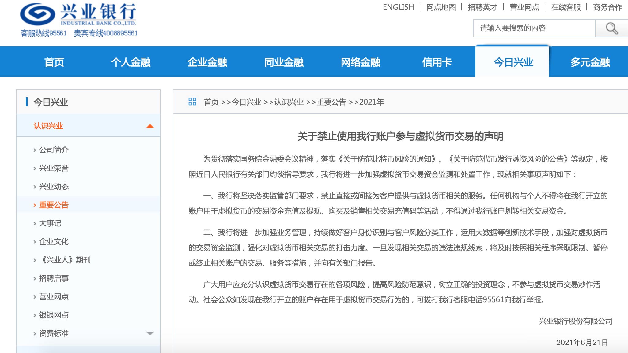This screenshot has height=353, width=628.
Task: Open 企业文化 in the sidebar
Action: 54,242
